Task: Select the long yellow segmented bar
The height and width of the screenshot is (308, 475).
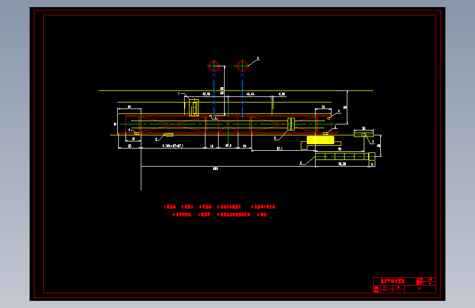Action: [x=345, y=156]
